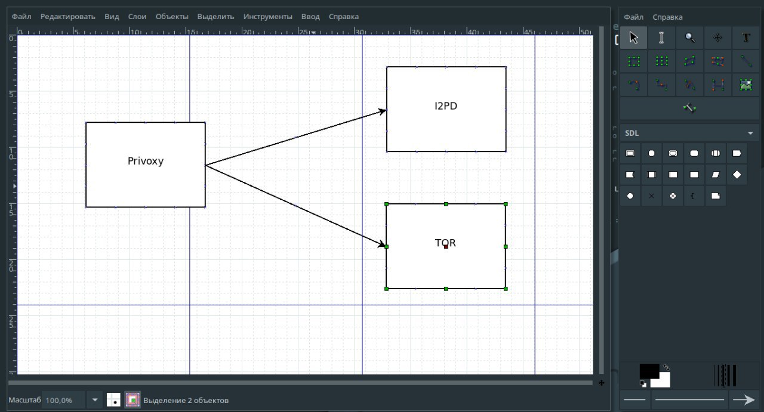Open the Слои menu
This screenshot has width=764, height=412.
(137, 17)
